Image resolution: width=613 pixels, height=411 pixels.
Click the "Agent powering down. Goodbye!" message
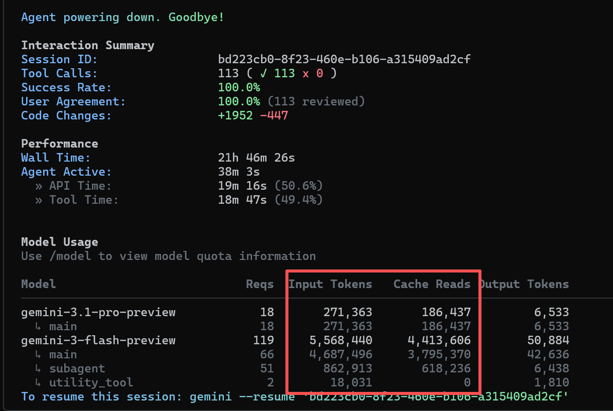point(122,17)
